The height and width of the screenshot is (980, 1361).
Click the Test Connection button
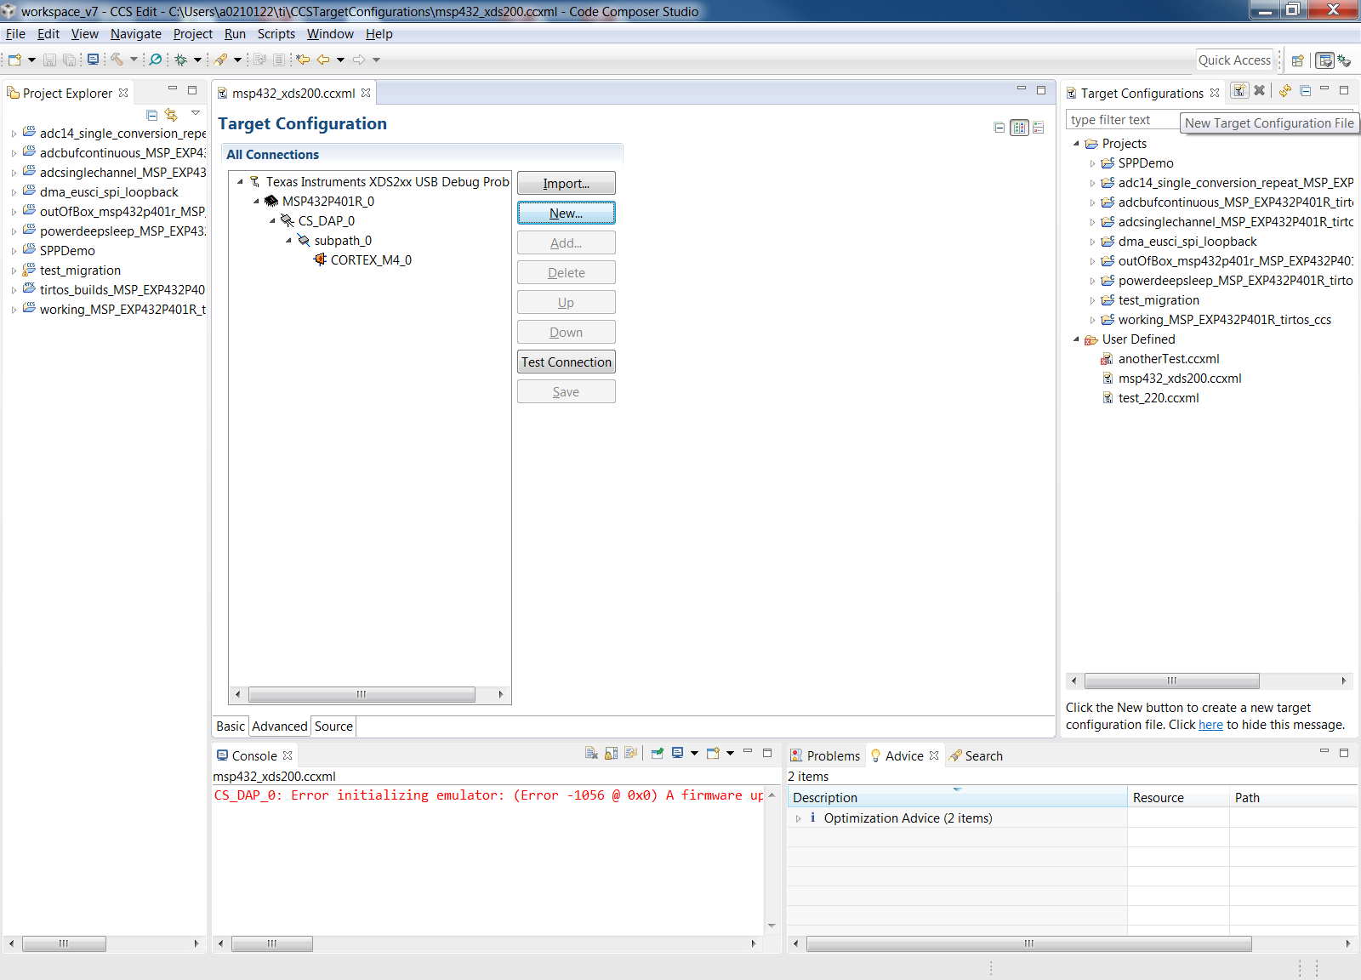[567, 362]
